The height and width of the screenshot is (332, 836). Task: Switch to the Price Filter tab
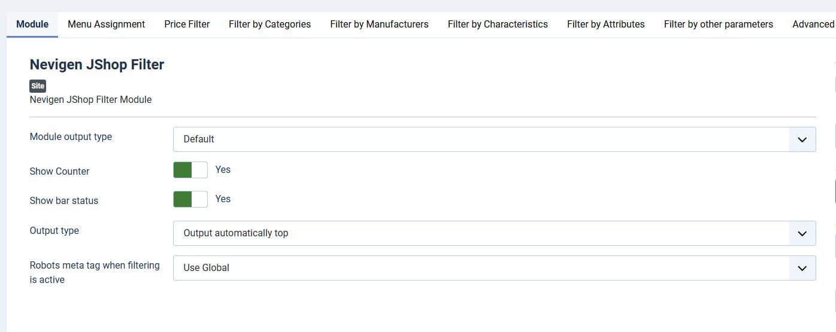187,25
